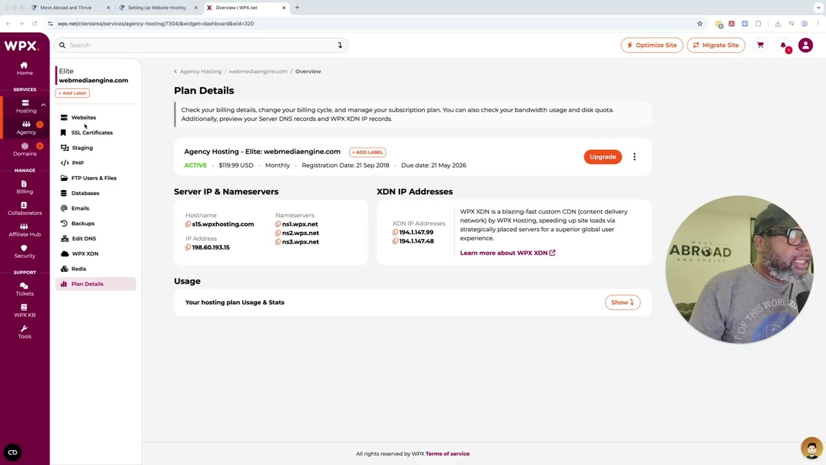Collapse the Services section chevron
Viewport: 826px width, 465px height.
[x=43, y=105]
